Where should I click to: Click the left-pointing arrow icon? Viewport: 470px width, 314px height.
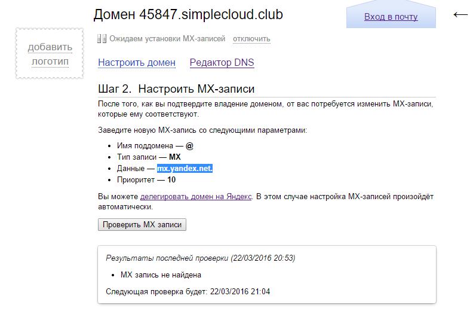(x=460, y=15)
